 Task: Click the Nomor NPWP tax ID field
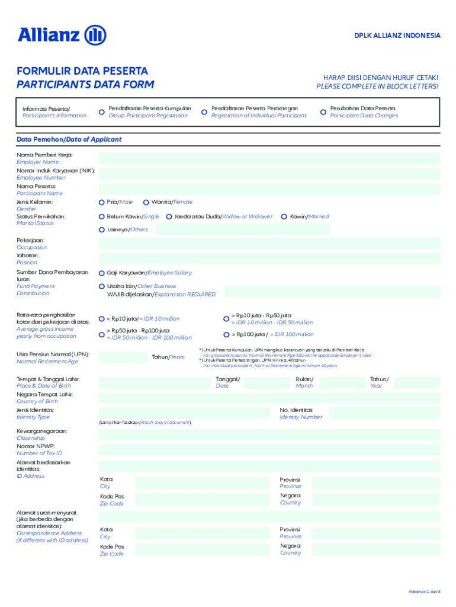pos(269,449)
